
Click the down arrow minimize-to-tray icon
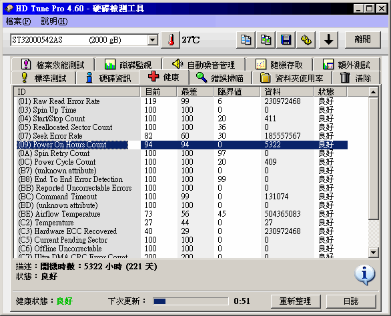coord(329,40)
